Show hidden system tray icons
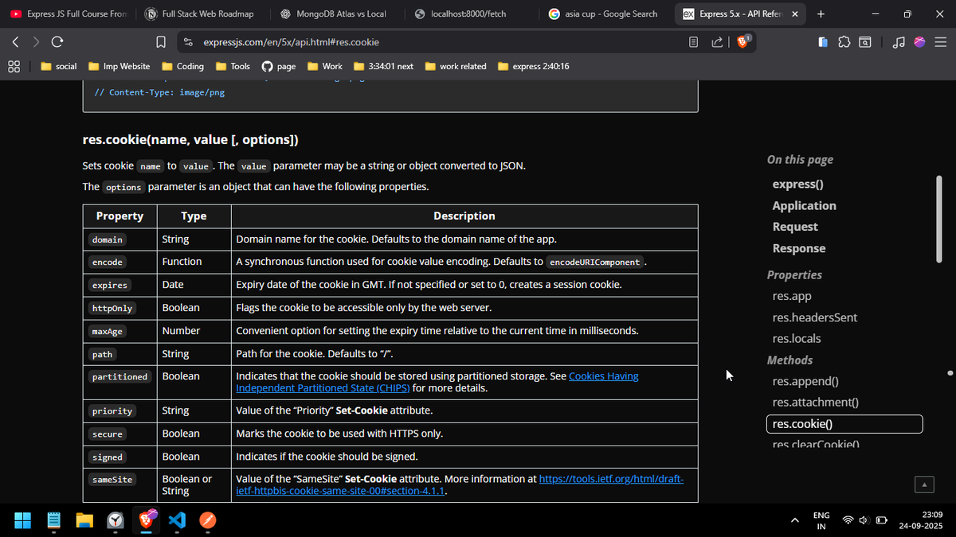 (794, 520)
